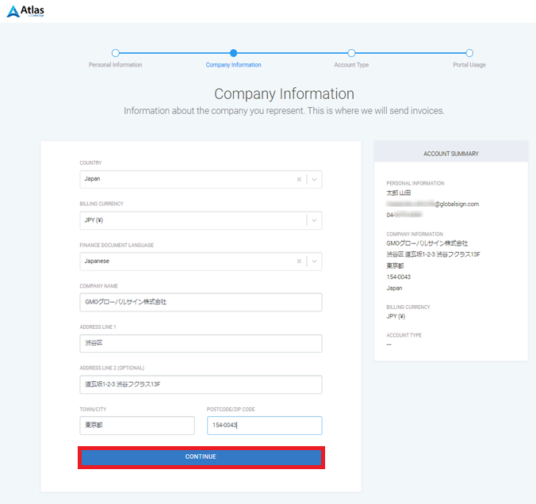The height and width of the screenshot is (504, 536).
Task: Expand the Country dropdown arrow
Action: (314, 179)
